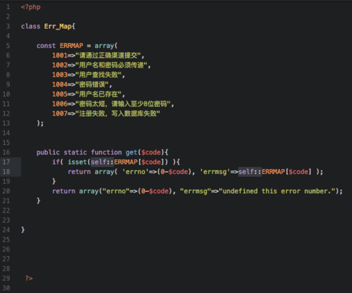Click the isset call on line 17
This screenshot has width=352, height=293.
point(77,162)
